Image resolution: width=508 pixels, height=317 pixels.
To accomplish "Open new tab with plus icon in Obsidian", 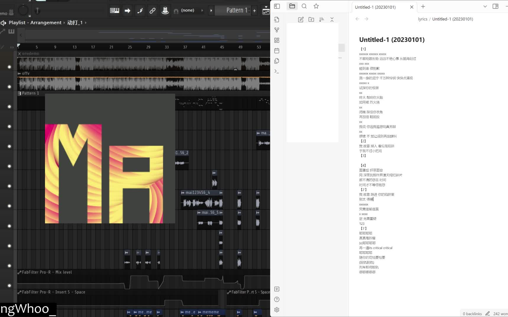I will (423, 6).
